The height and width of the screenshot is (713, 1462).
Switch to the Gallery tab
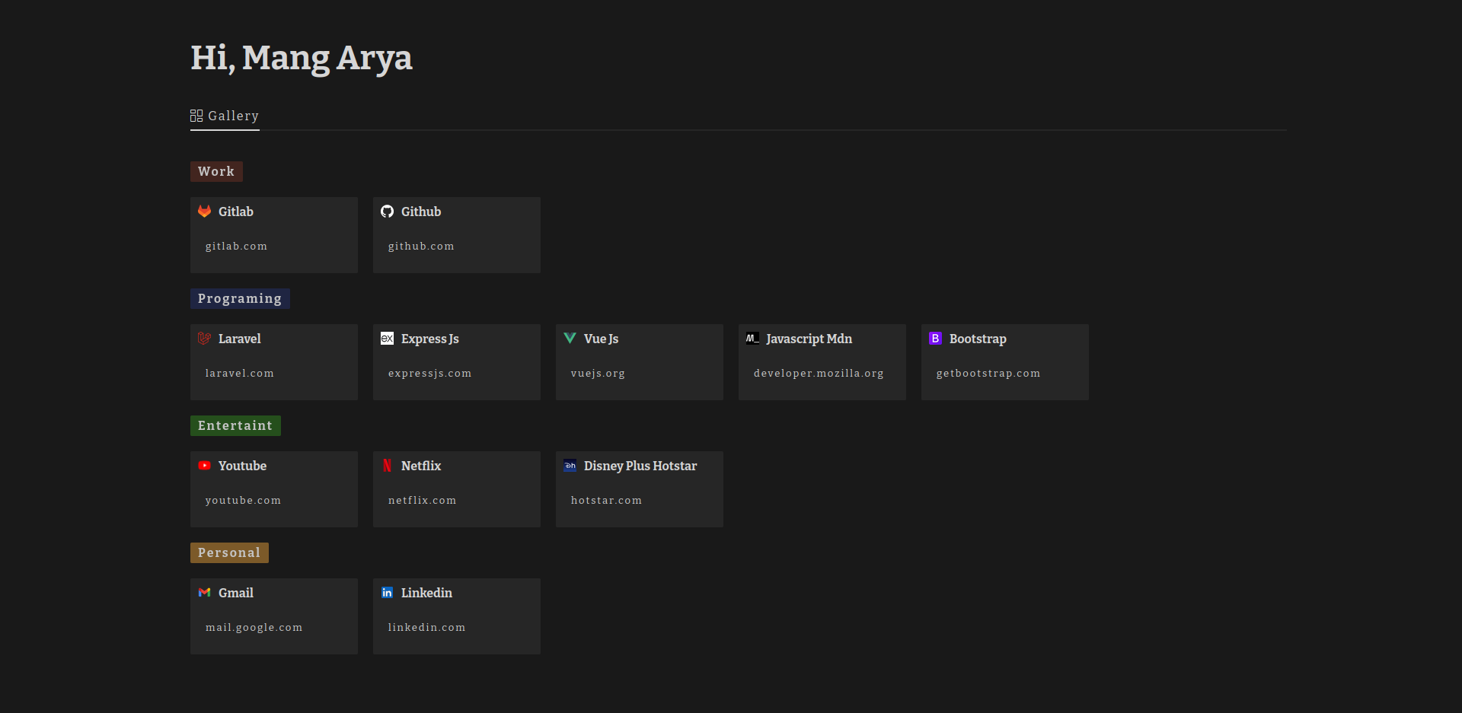click(x=225, y=116)
